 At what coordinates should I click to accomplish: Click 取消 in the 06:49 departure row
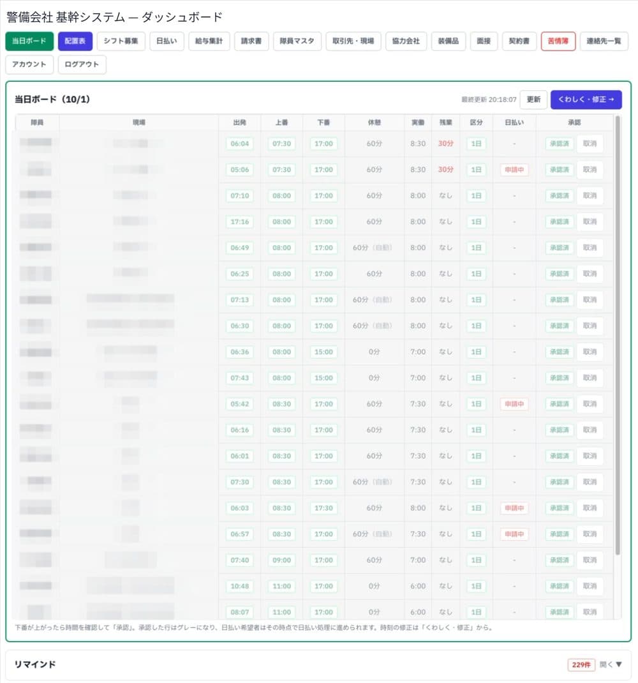pos(590,248)
